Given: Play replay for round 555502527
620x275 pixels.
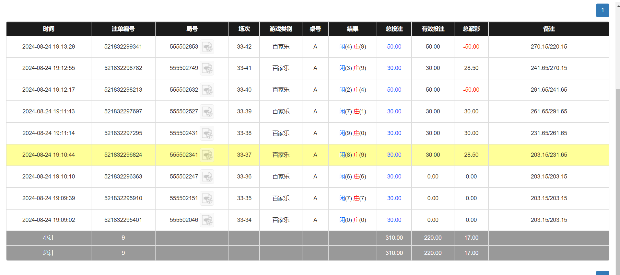Looking at the screenshot, I should (207, 112).
